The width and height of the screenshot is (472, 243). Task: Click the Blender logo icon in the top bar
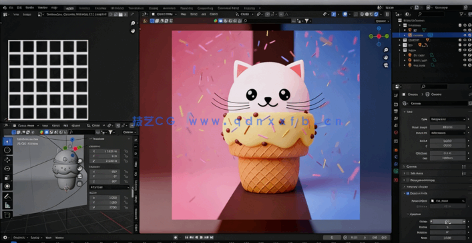point(5,7)
